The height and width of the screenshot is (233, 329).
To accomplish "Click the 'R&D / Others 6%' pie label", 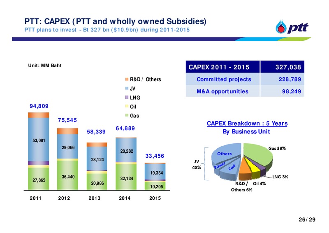I will pos(241,186).
